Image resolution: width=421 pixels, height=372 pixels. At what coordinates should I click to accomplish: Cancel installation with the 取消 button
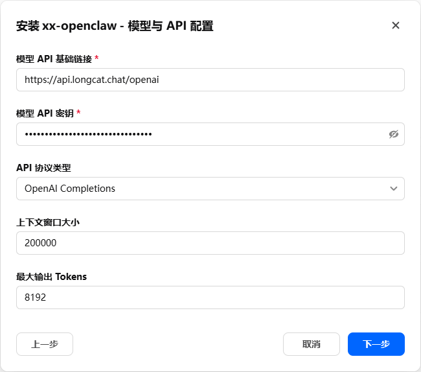[312, 344]
